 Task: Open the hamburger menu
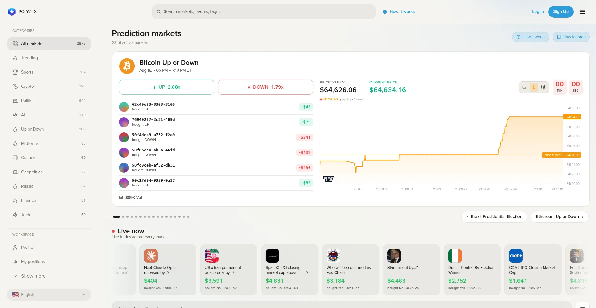pos(582,12)
